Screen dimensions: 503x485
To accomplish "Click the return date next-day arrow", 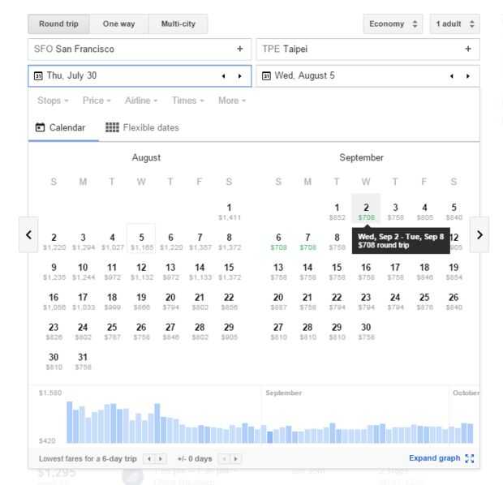I will [468, 76].
